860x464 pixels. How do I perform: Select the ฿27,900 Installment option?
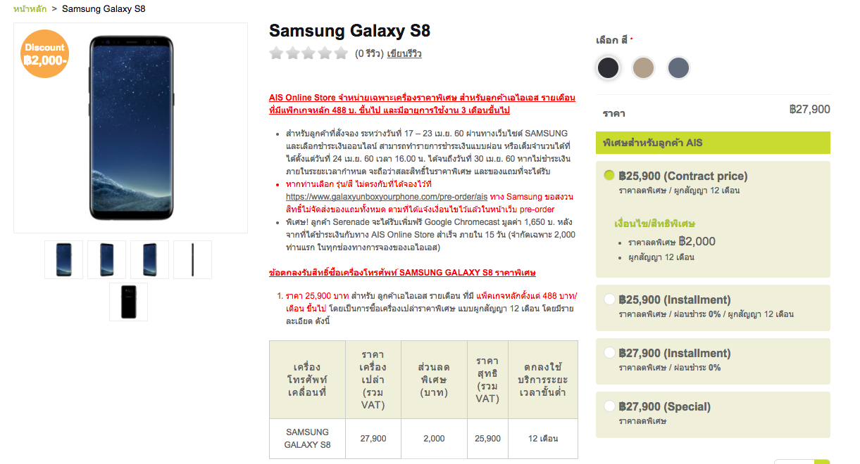(x=610, y=353)
